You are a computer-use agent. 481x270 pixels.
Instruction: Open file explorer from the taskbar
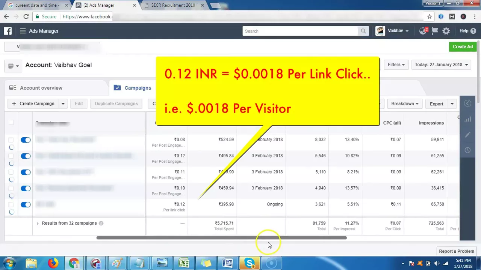(31, 263)
